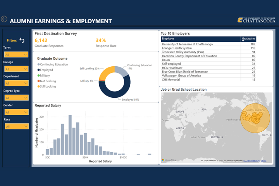279x186 pixels.
Task: Open the Gender filter dropdown
Action: click(16, 112)
